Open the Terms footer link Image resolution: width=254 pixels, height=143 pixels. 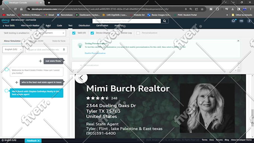[204, 140]
